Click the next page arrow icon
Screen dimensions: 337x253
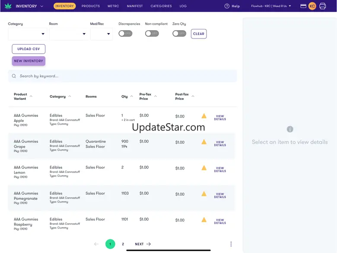pyautogui.click(x=149, y=244)
